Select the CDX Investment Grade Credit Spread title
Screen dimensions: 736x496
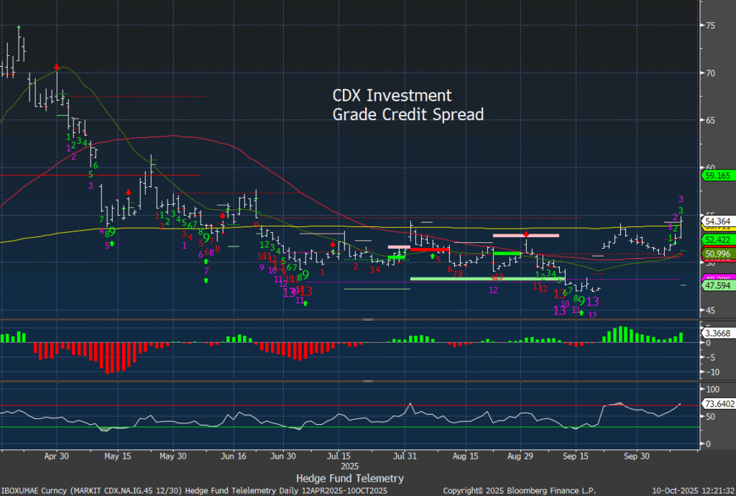[407, 104]
